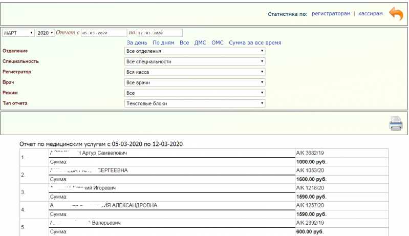Select the По дням filter link
This screenshot has width=409, height=236.
(163, 42)
